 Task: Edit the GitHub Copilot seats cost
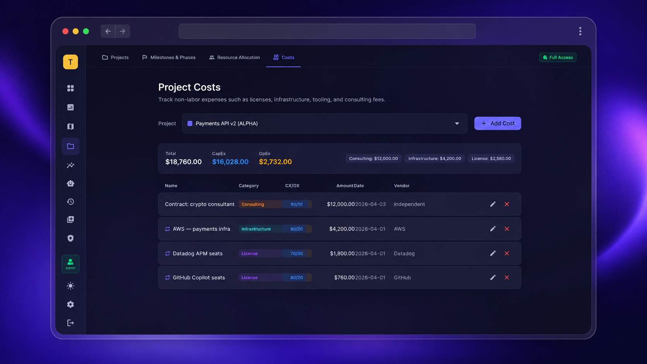(x=493, y=277)
